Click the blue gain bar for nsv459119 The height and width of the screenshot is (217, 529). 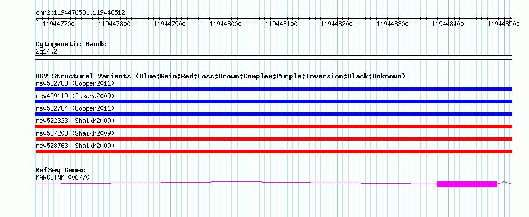[x=273, y=102]
